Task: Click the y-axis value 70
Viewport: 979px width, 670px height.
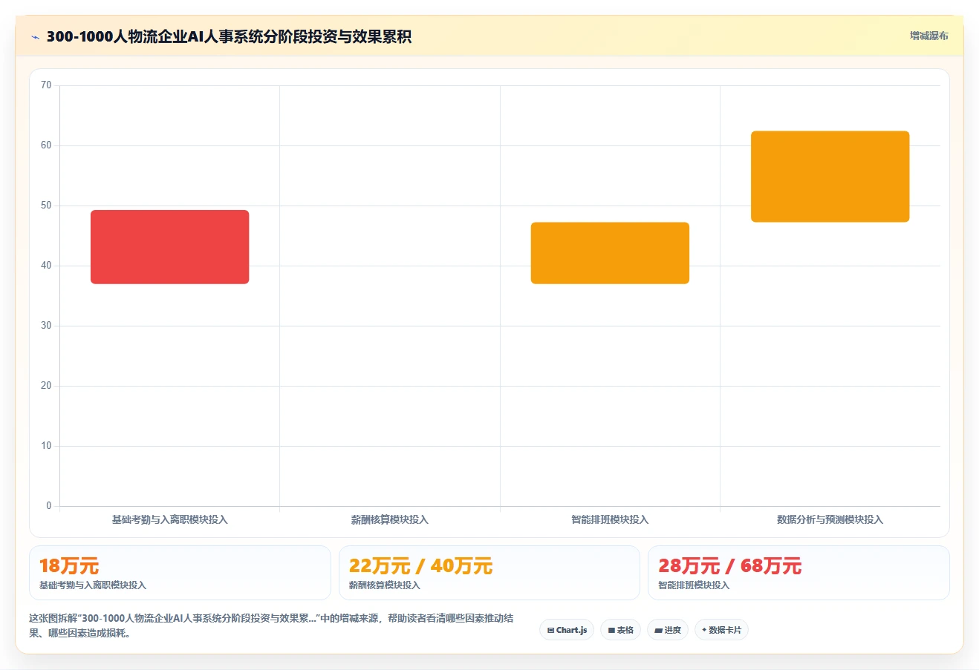Action: click(46, 85)
